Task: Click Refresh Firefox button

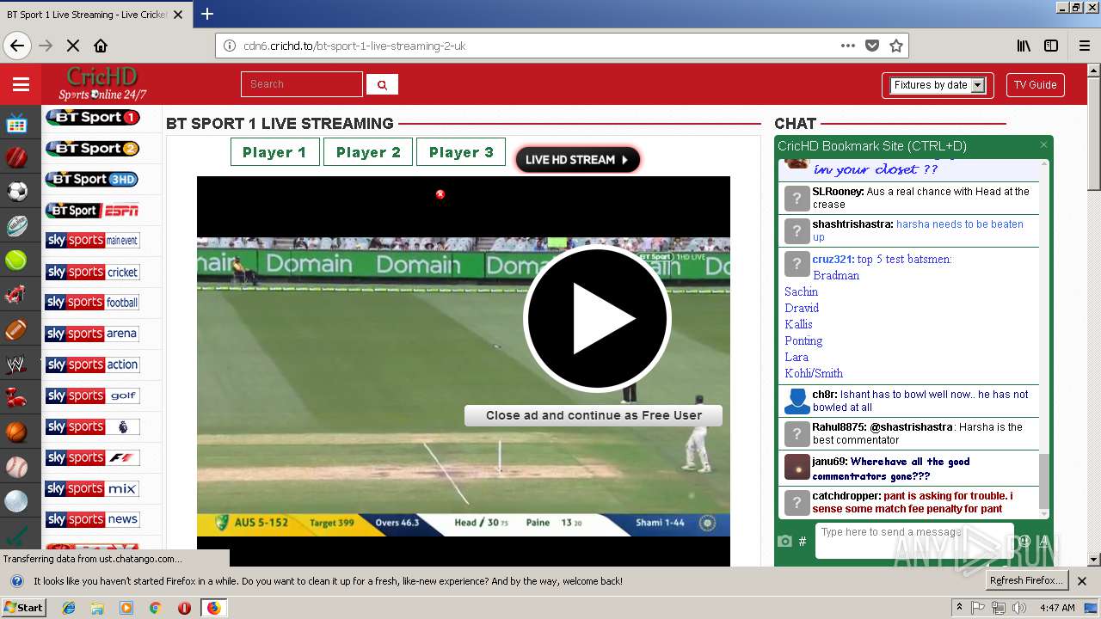Action: tap(1026, 580)
